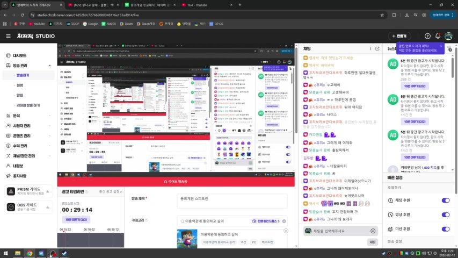Screen dimensions: 458x258
Task: Reload the page
Action: pyautogui.click(x=23, y=15)
